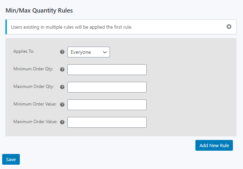Click the Min/Max Quantity Rules heading
Image resolution: width=243 pixels, height=169 pixels.
pyautogui.click(x=39, y=10)
